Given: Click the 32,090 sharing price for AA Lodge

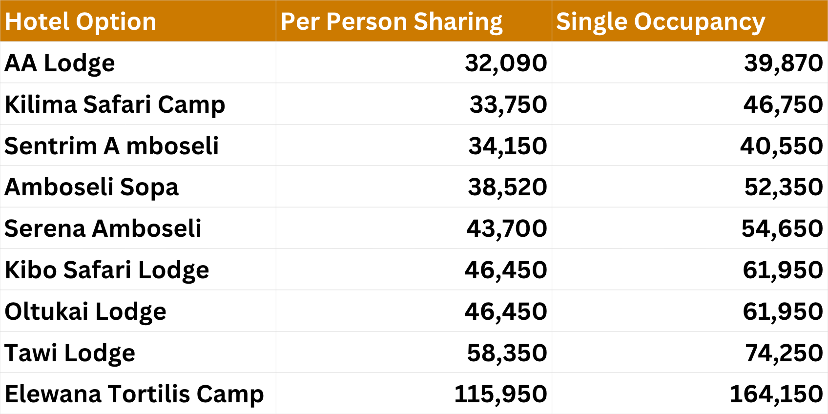Looking at the screenshot, I should 506,63.
